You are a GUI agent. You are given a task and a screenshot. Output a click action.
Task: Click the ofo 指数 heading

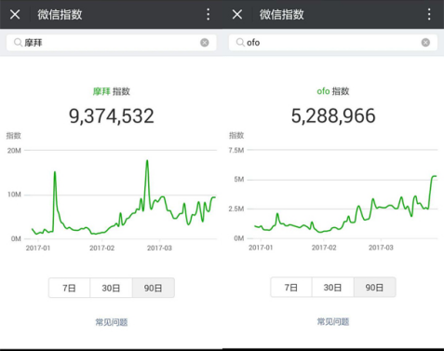(333, 91)
